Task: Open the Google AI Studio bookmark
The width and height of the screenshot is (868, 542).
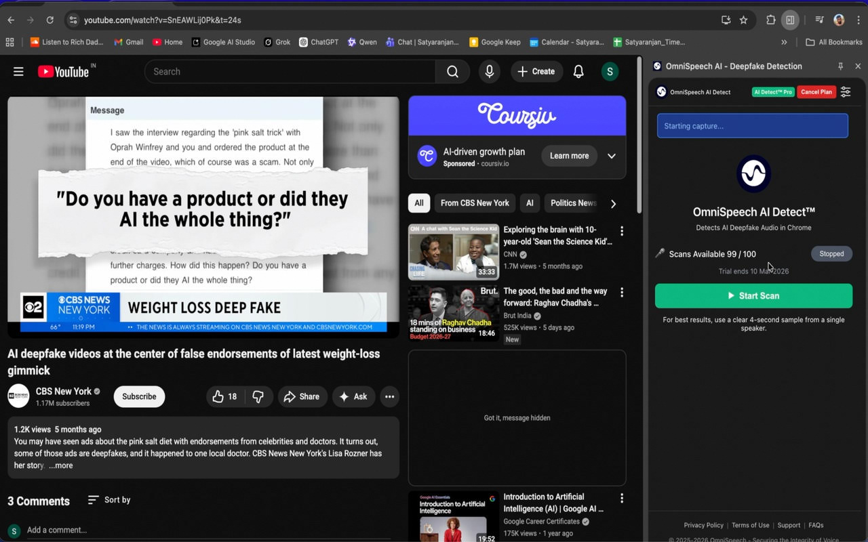Action: coord(223,42)
